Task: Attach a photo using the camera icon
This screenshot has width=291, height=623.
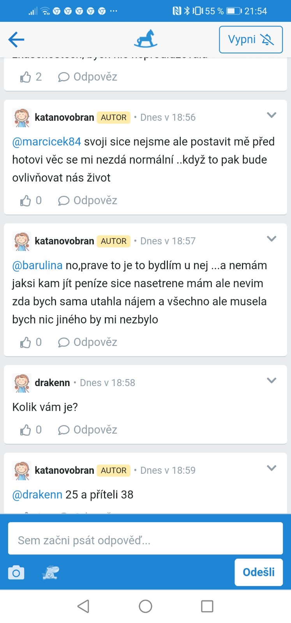Action: coord(16,573)
